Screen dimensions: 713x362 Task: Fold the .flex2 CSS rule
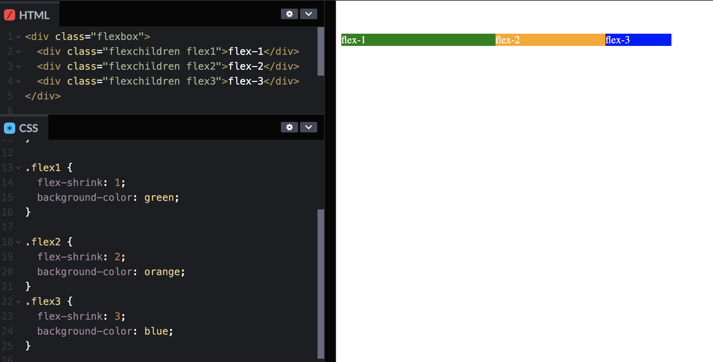coord(18,242)
